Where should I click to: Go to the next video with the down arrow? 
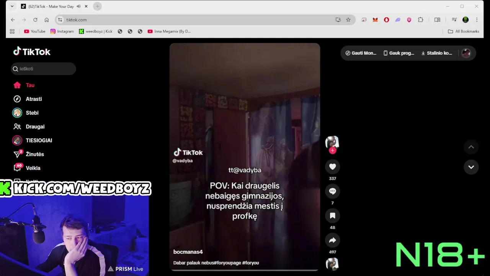[471, 167]
